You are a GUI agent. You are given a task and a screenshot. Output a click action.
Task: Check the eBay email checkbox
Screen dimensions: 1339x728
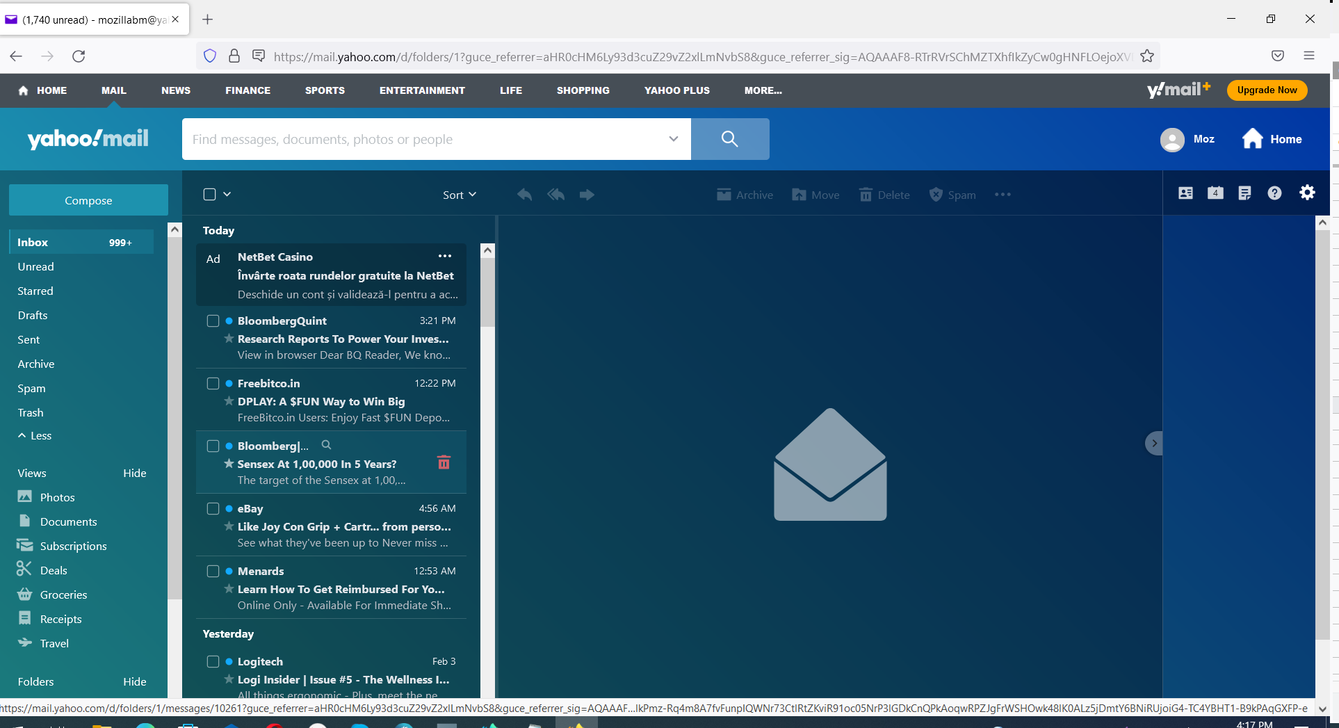pyautogui.click(x=213, y=508)
